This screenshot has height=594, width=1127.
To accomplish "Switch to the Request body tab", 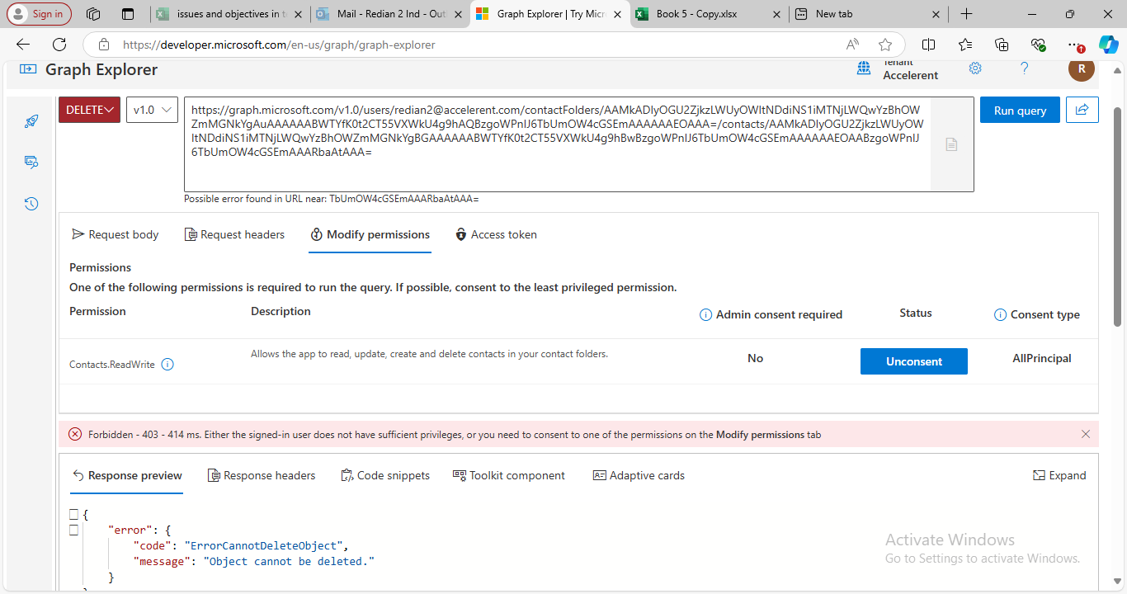I will click(x=116, y=234).
